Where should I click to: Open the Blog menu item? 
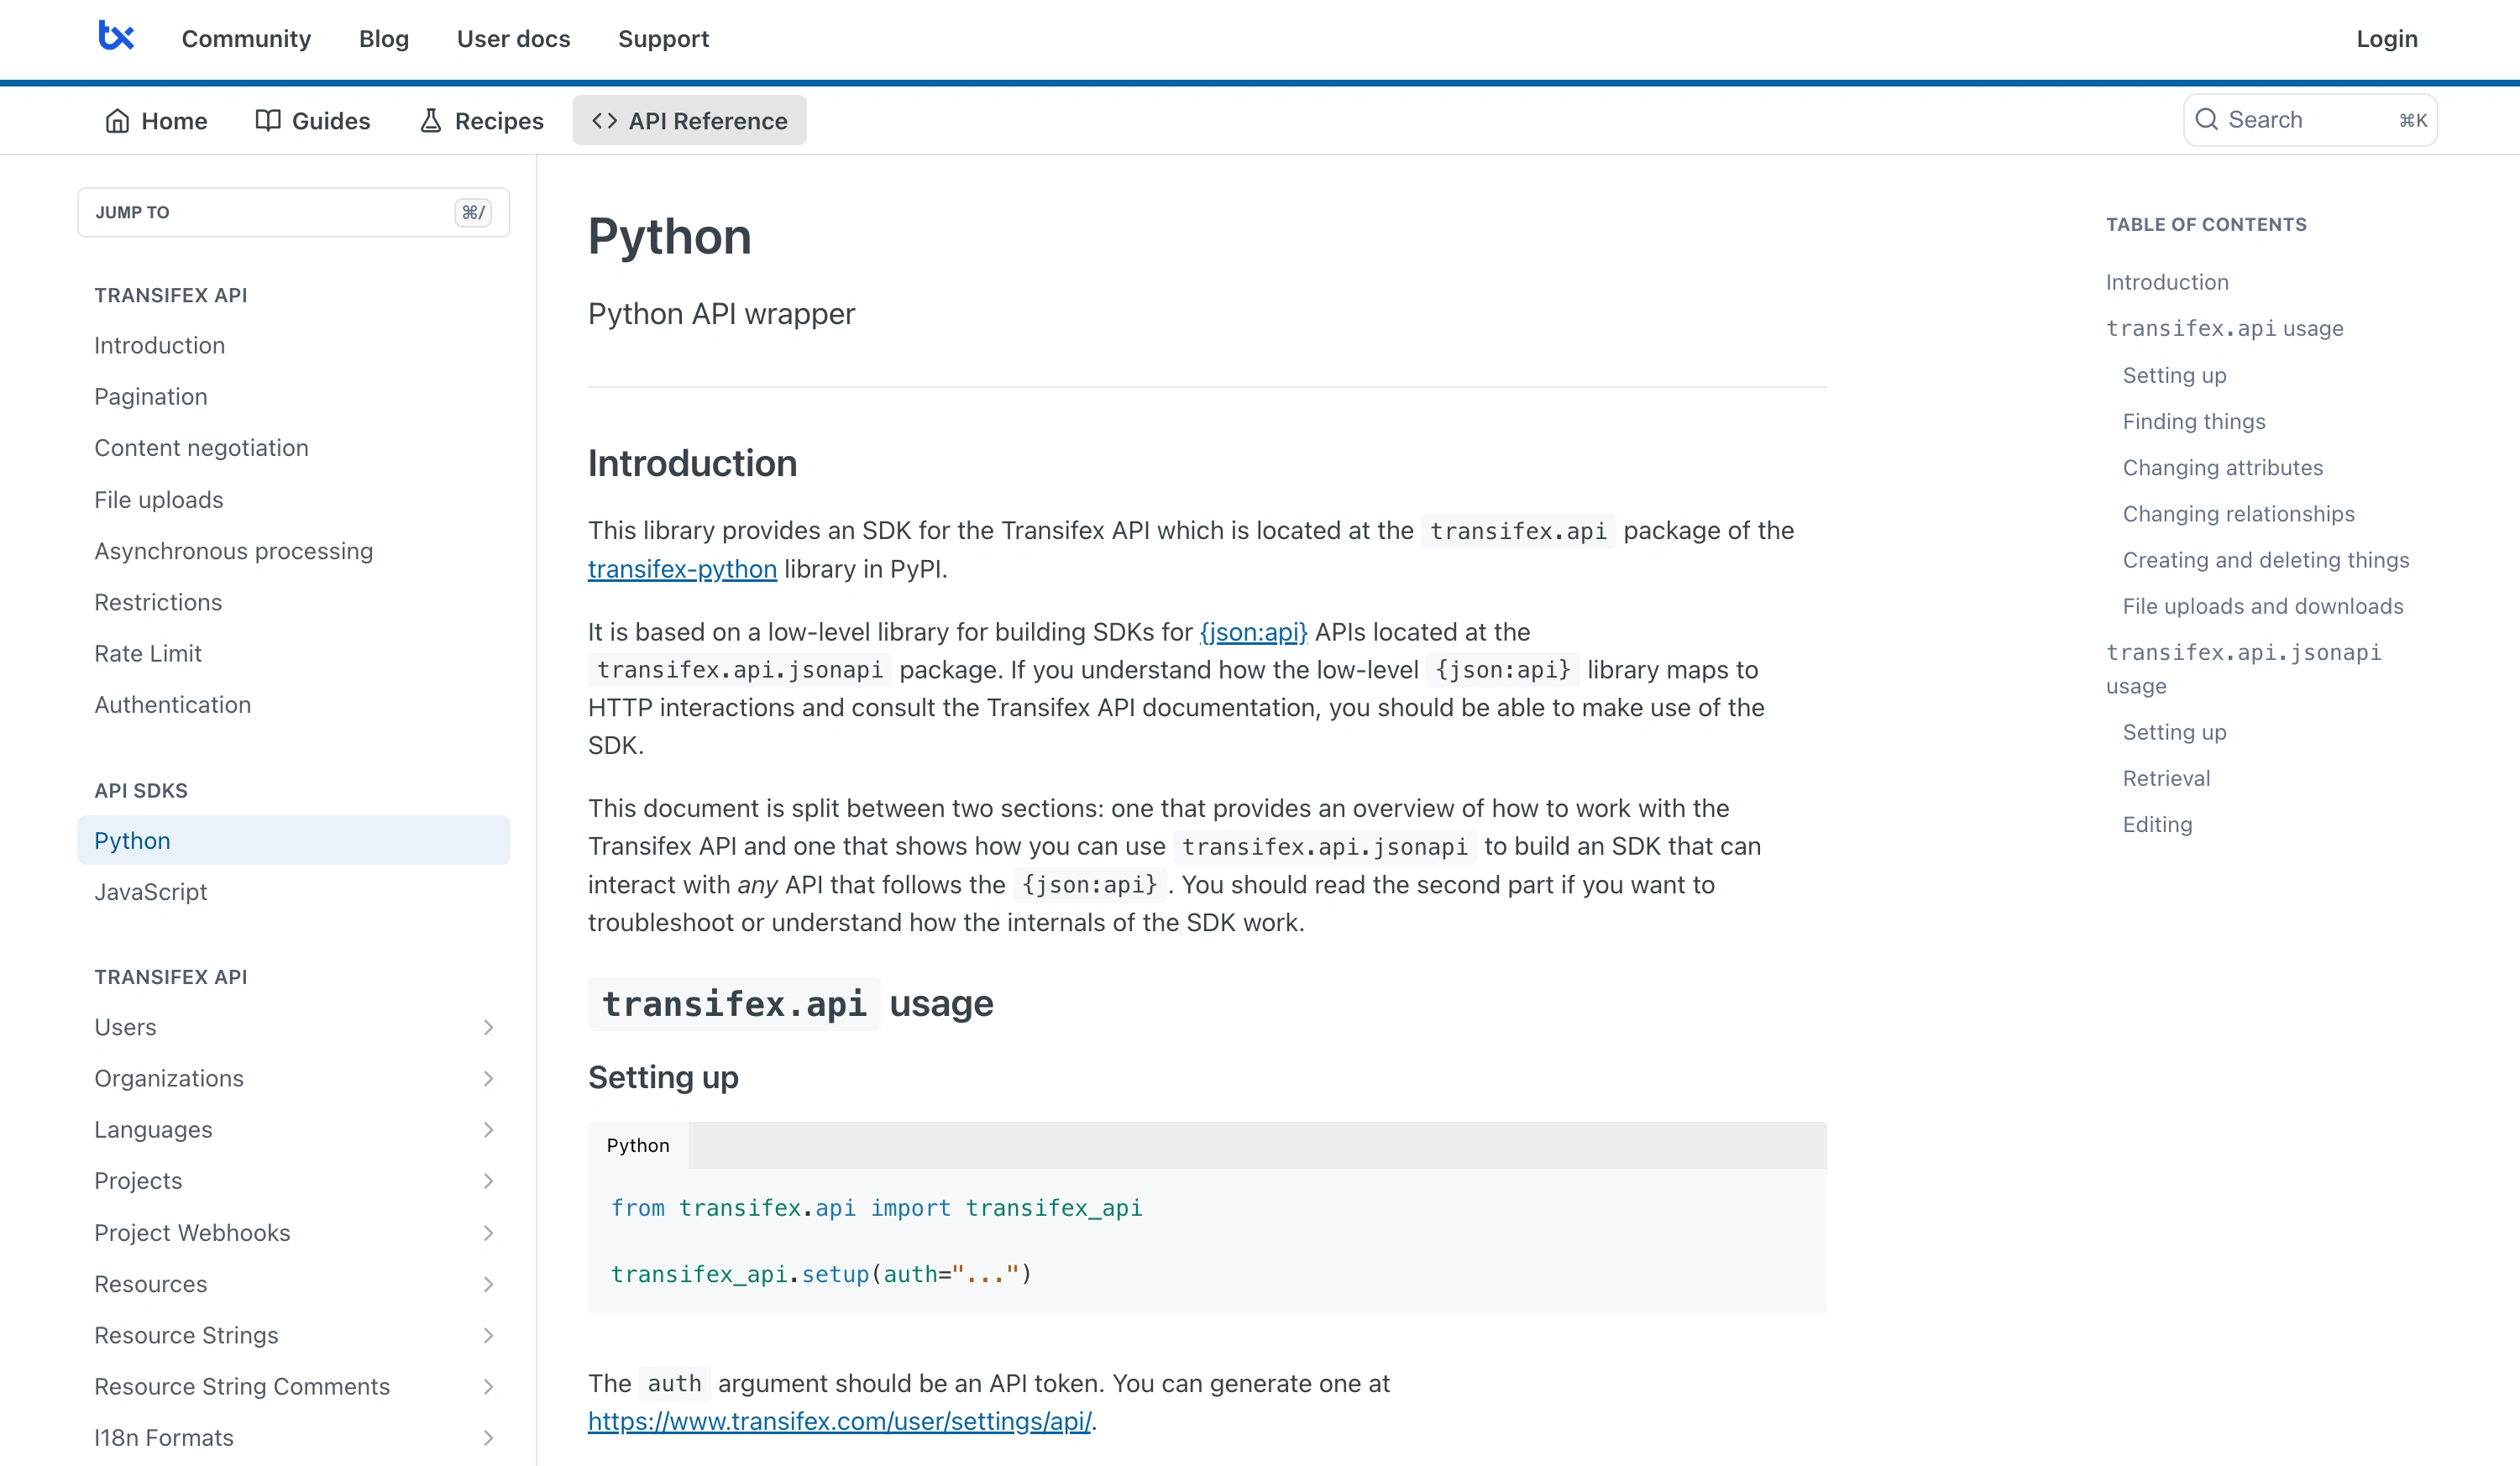click(384, 38)
